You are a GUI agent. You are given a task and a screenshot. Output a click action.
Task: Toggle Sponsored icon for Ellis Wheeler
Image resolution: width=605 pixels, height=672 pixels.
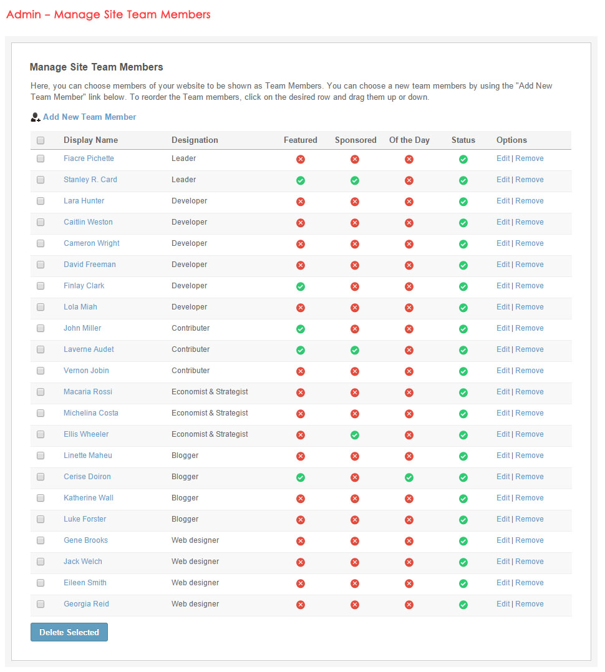click(355, 435)
